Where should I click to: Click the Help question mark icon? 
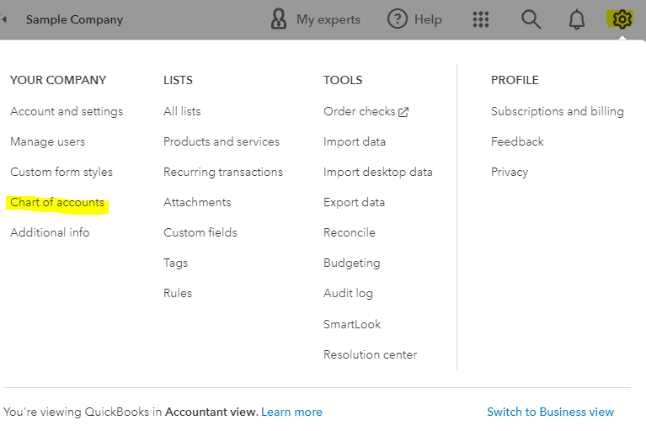point(398,19)
